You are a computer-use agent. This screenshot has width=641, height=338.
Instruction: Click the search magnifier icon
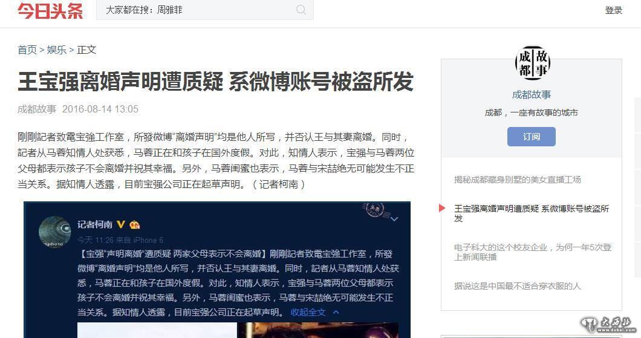point(301,10)
